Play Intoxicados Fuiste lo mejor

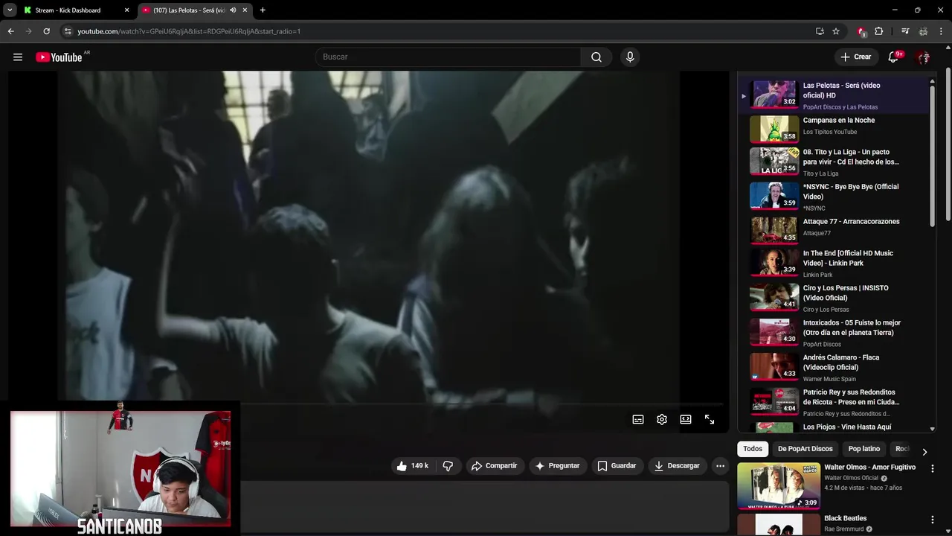[834, 334]
